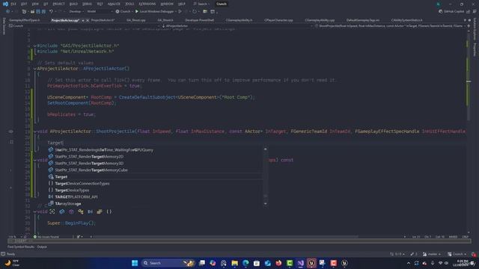Click the Undo toolbar icon
Image resolution: width=479 pixels, height=269 pixels.
pos(51,11)
